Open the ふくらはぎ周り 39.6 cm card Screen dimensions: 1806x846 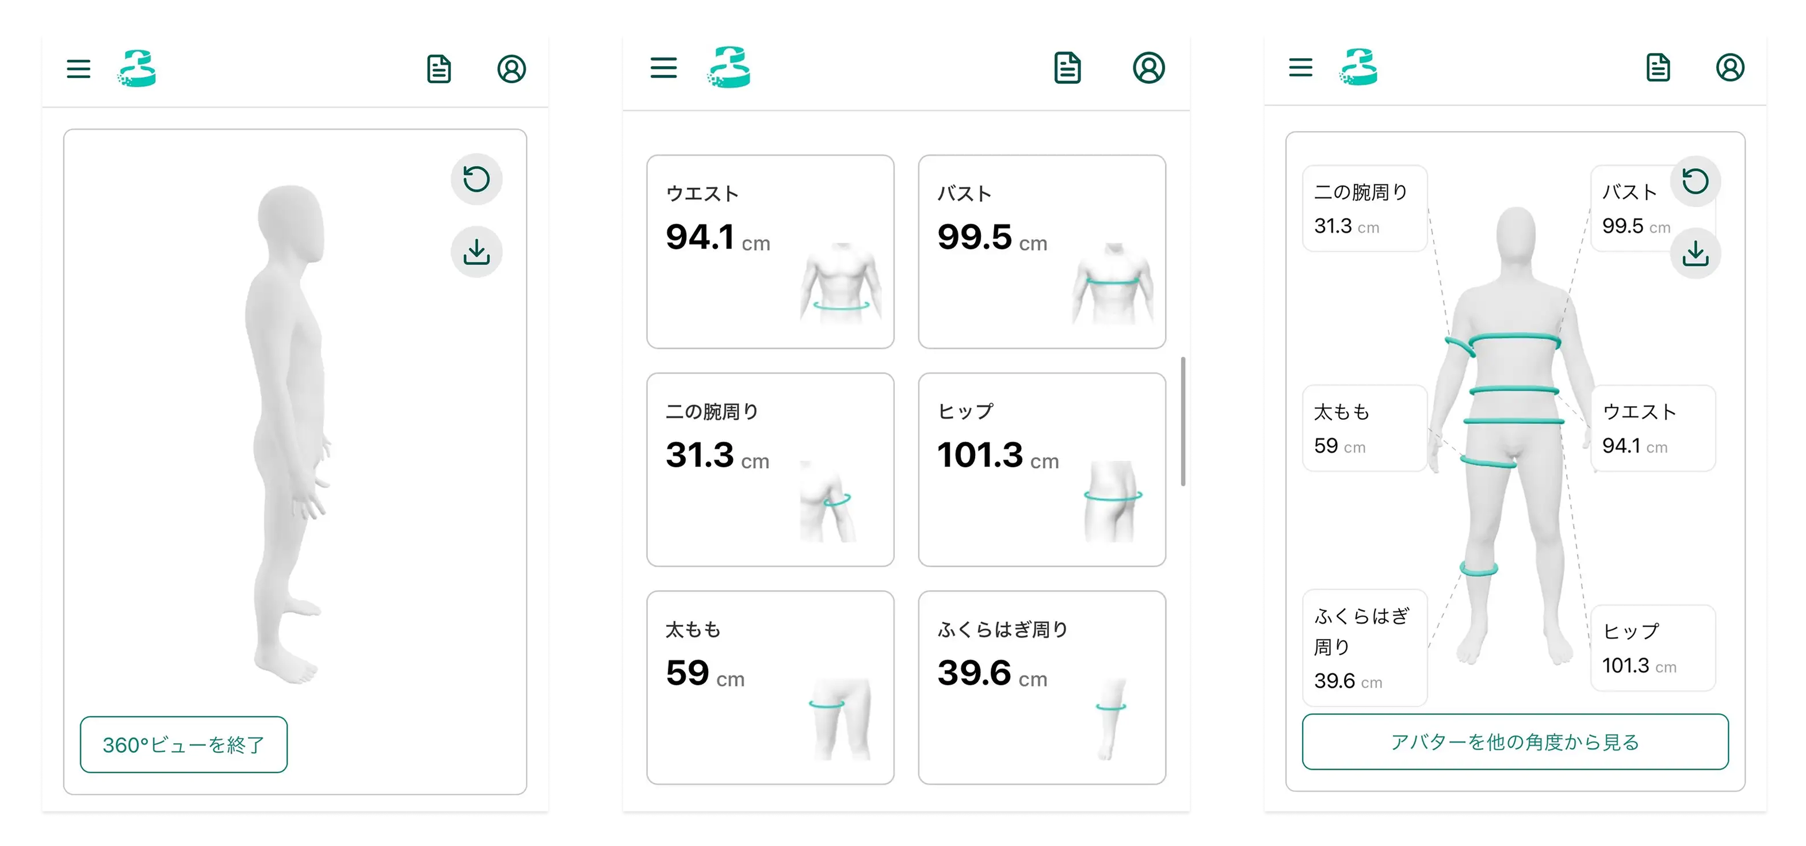point(1042,688)
